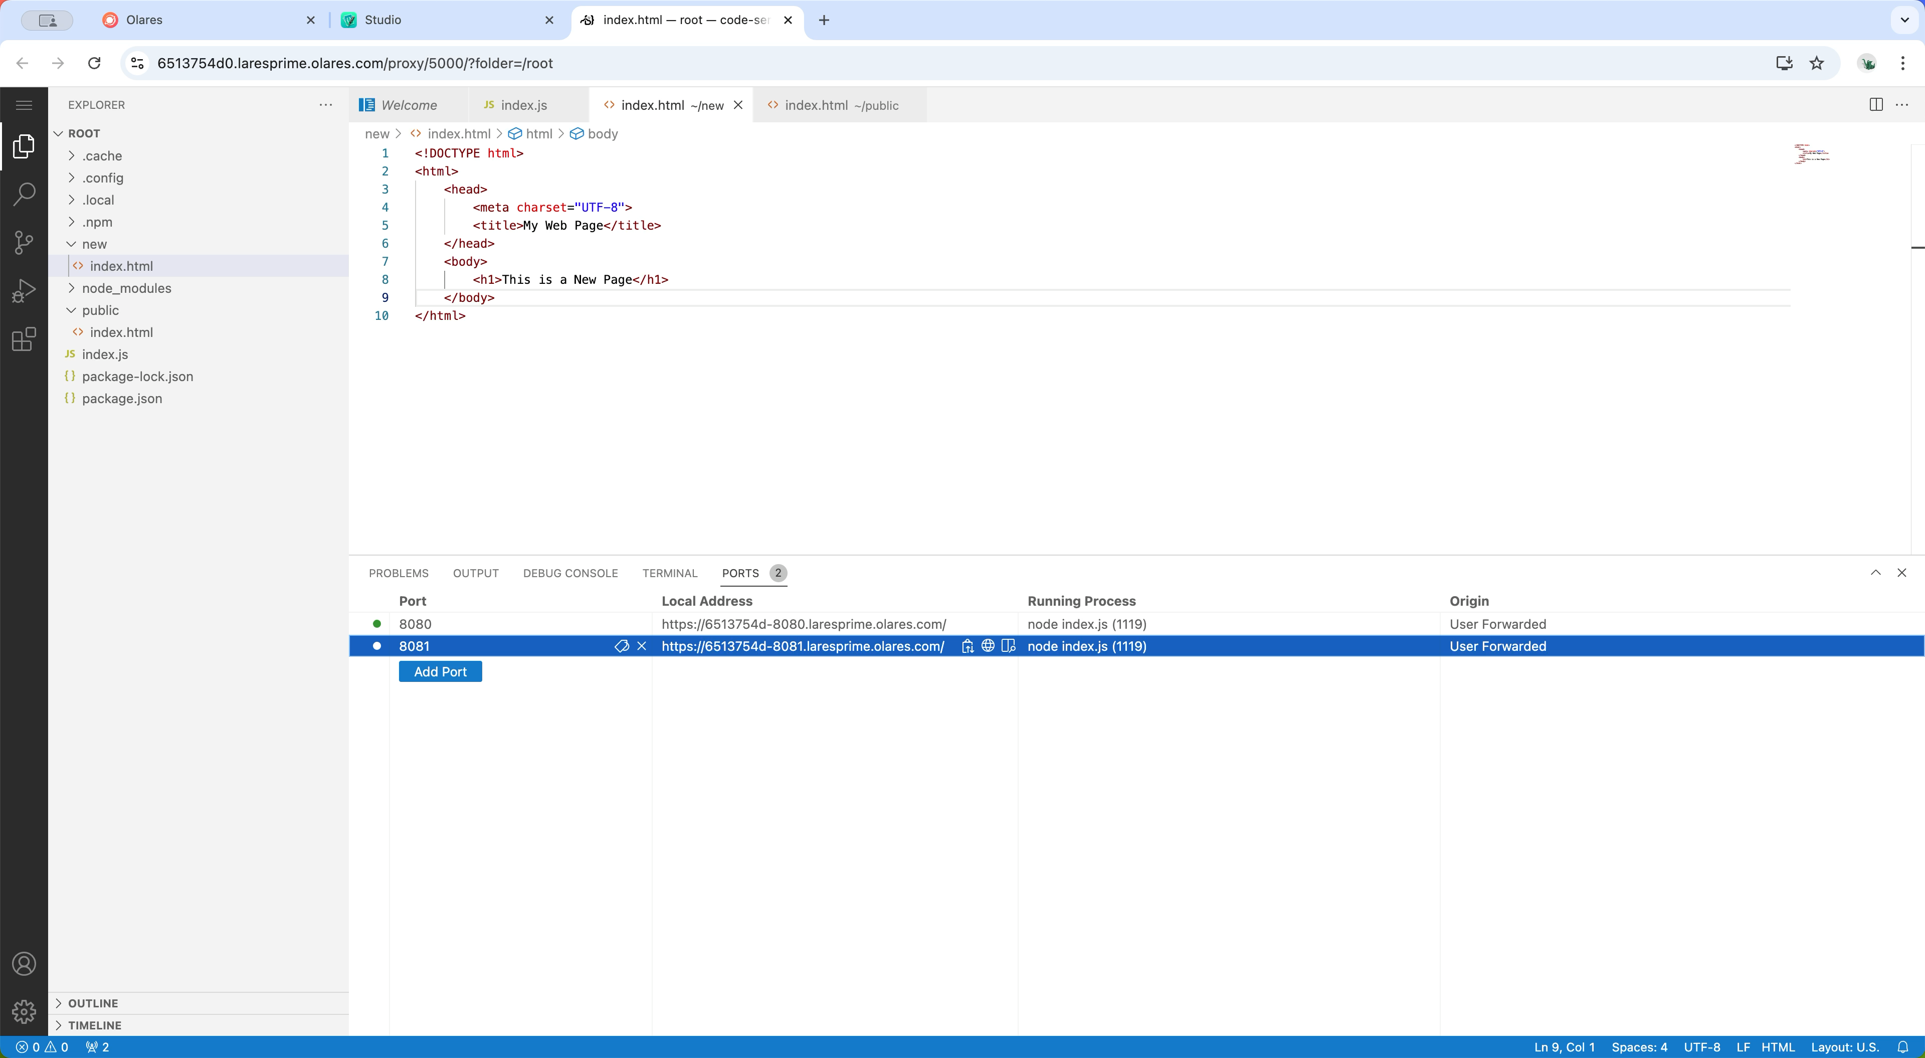The width and height of the screenshot is (1925, 1058).
Task: Toggle notifications bell in status bar
Action: pyautogui.click(x=1902, y=1047)
